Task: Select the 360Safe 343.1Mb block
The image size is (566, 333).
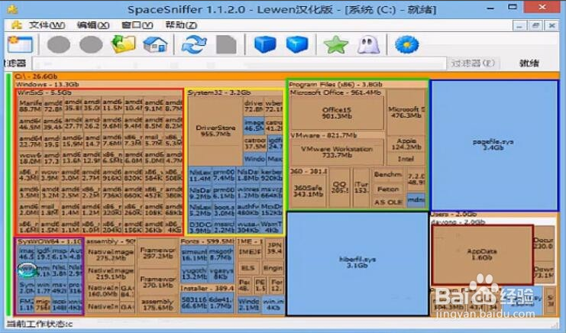Action: click(x=308, y=191)
